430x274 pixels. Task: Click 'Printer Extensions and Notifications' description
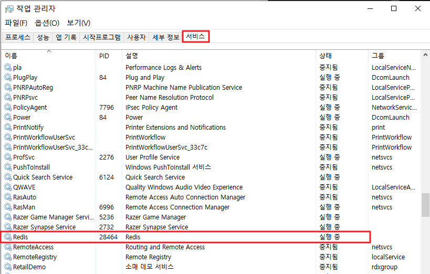click(175, 127)
